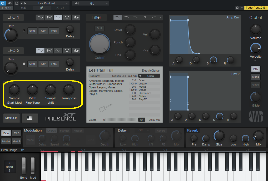Toggle LFO 2 Key

click(x=43, y=64)
